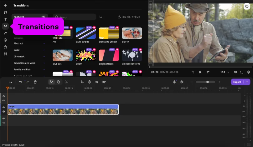
Task: Click the Undo arrow
Action: 21,82
